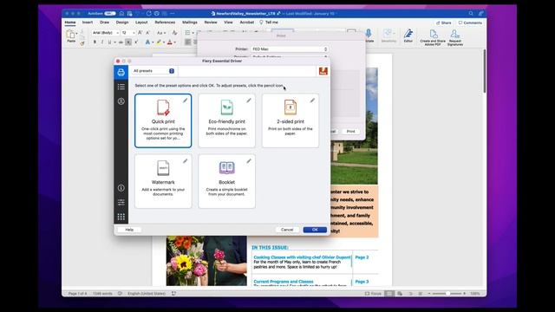The image size is (555, 312).
Task: Edit the Booklet preset with pencil
Action: pos(249,161)
